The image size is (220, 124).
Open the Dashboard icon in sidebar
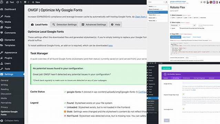1,9
